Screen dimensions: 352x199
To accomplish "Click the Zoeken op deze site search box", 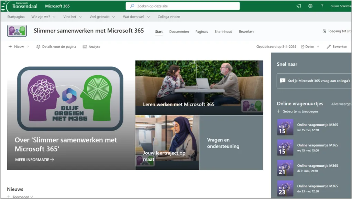I will pyautogui.click(x=183, y=6).
